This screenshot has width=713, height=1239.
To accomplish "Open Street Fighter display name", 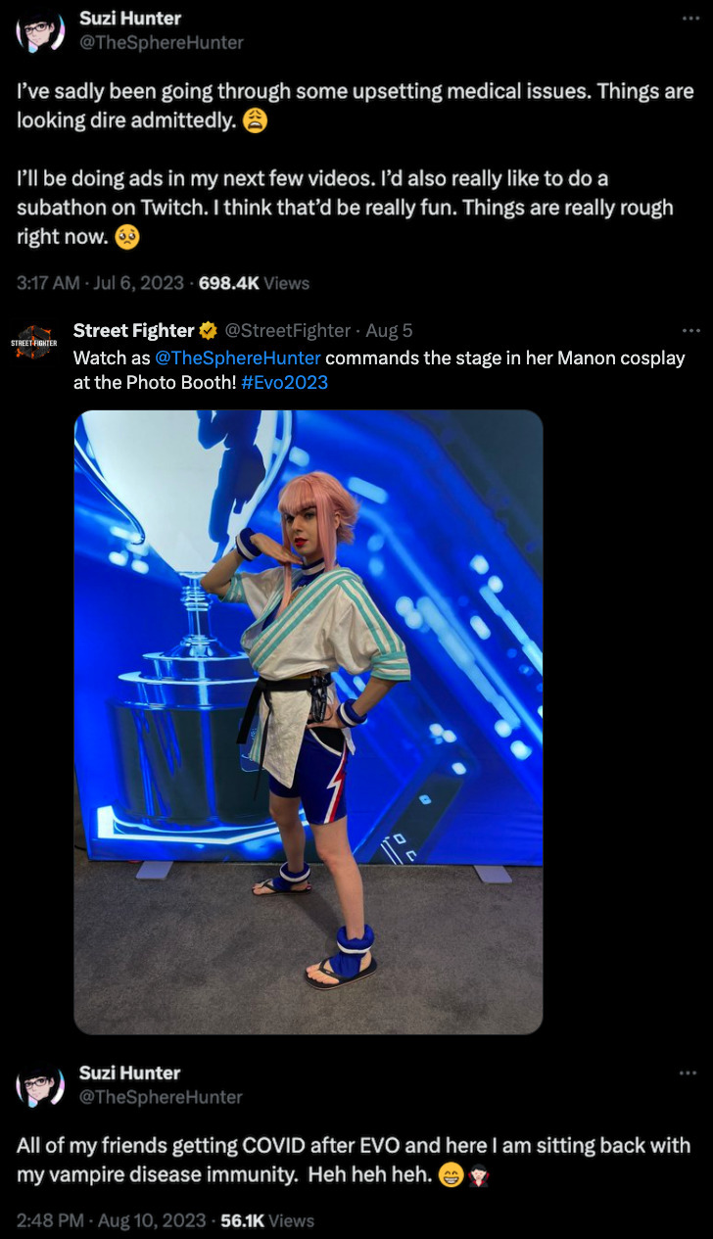I will (133, 331).
